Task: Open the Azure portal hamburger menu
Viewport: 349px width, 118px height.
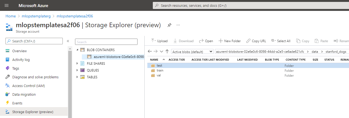Action: point(7,5)
